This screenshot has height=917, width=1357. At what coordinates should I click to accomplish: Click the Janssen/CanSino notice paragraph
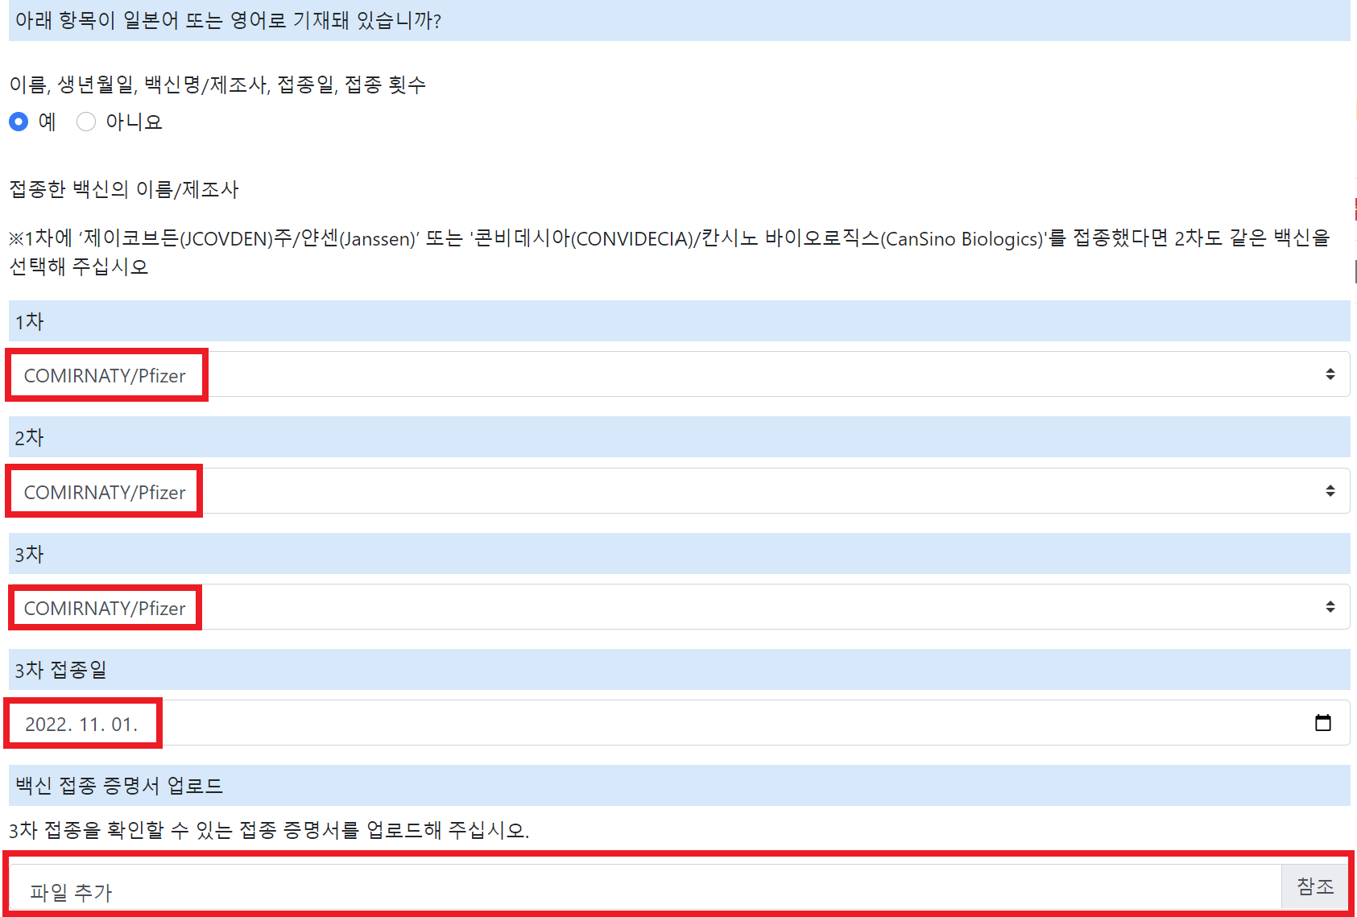pos(669,252)
